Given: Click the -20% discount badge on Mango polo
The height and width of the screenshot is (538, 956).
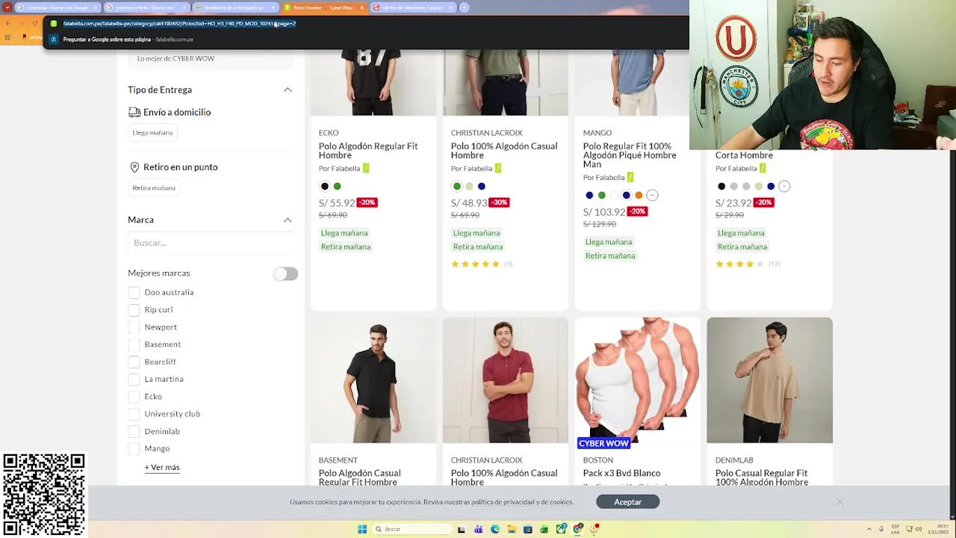Looking at the screenshot, I should coord(636,211).
